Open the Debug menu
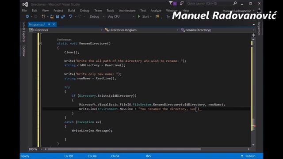This screenshot has height=159, width=283. [84, 11]
